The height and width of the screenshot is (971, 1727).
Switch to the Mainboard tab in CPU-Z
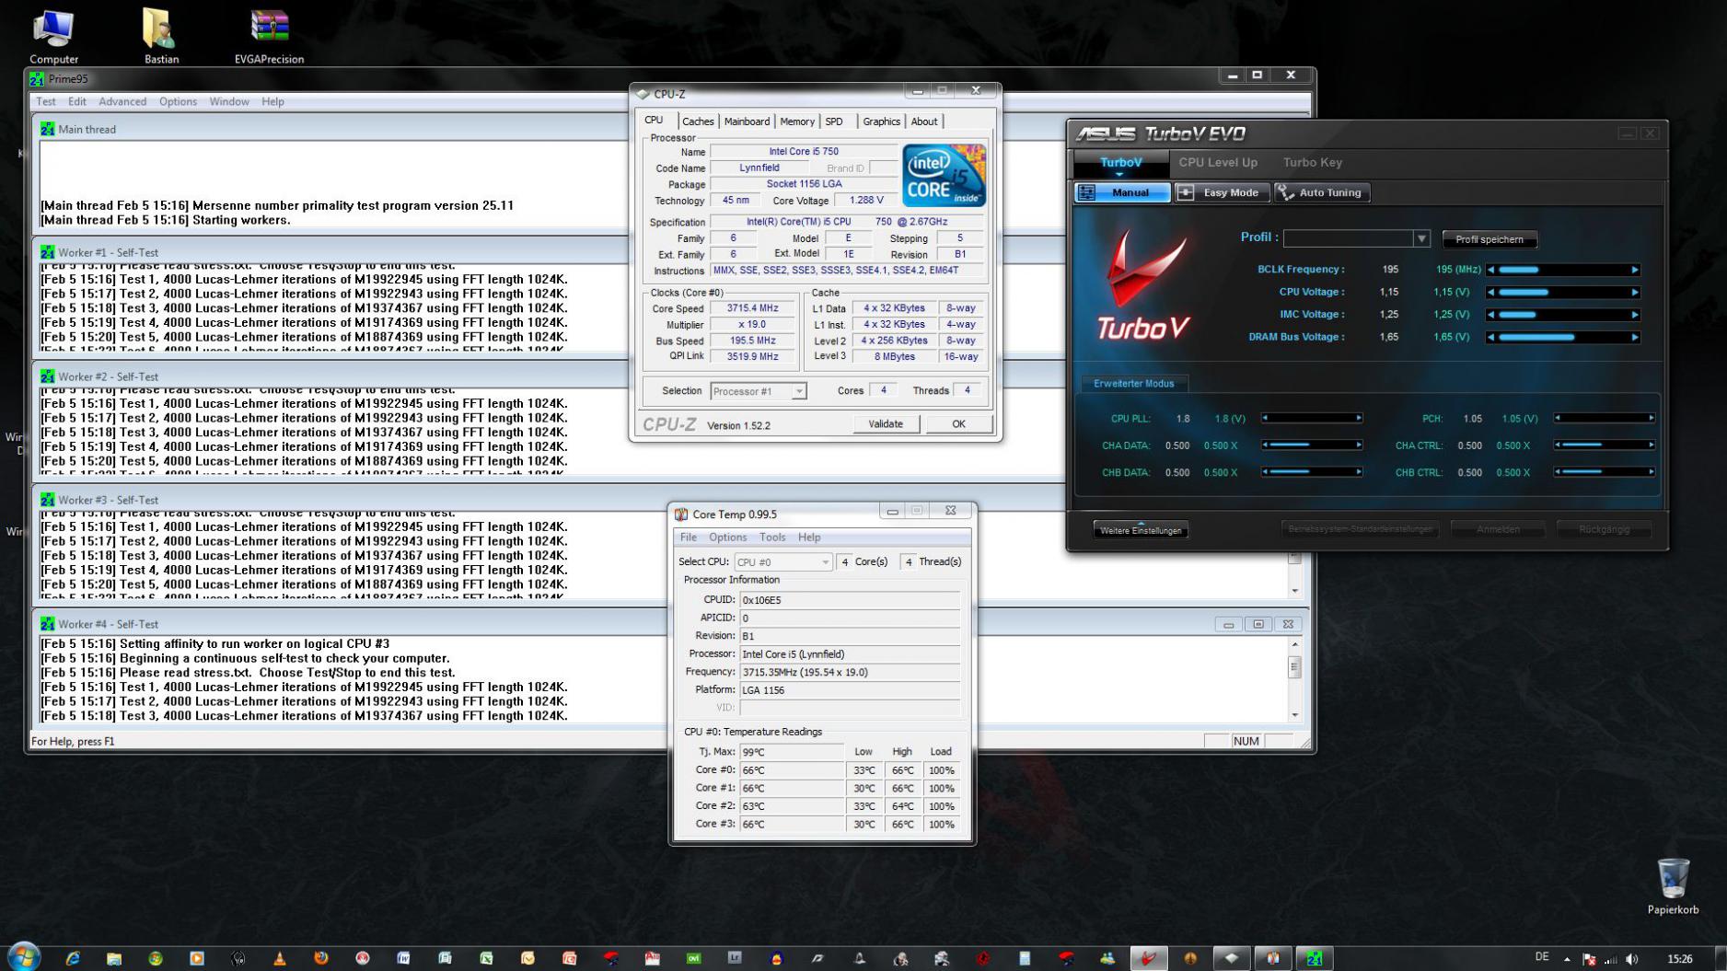pos(747,121)
